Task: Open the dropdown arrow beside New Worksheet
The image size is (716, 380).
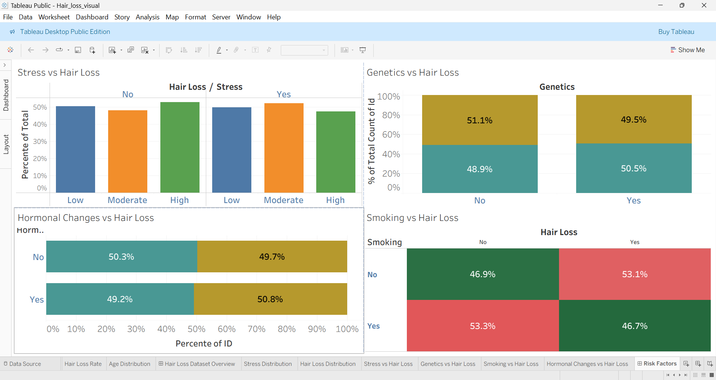Action: [x=121, y=50]
